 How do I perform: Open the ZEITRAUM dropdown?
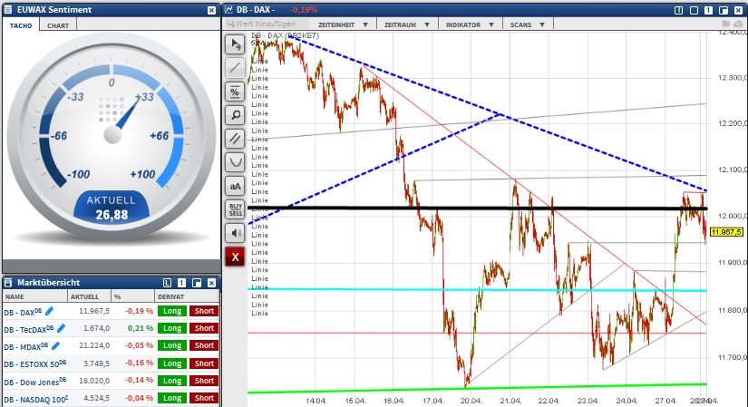tap(407, 24)
